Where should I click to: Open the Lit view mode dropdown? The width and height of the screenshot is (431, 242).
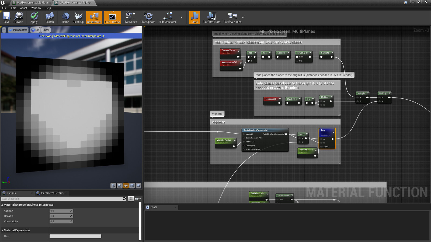[35, 30]
